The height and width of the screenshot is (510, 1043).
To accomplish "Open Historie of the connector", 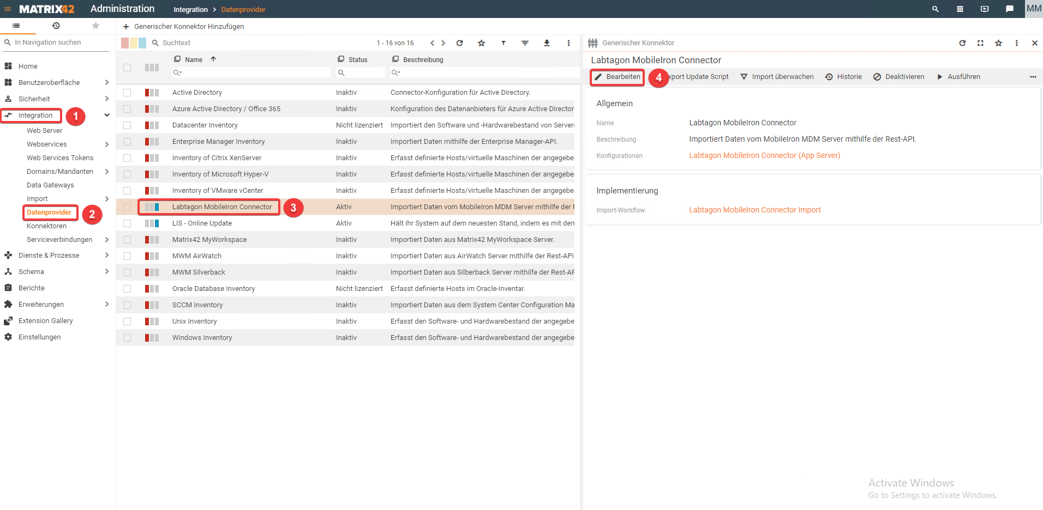I will coord(843,77).
